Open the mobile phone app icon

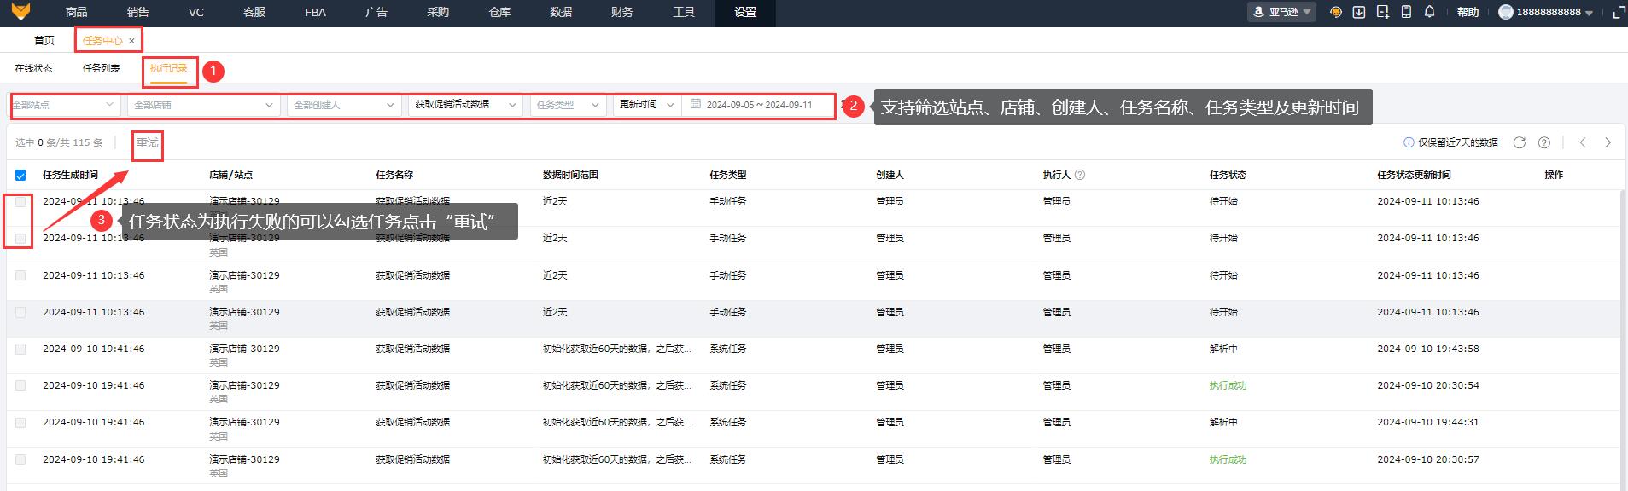pyautogui.click(x=1406, y=12)
